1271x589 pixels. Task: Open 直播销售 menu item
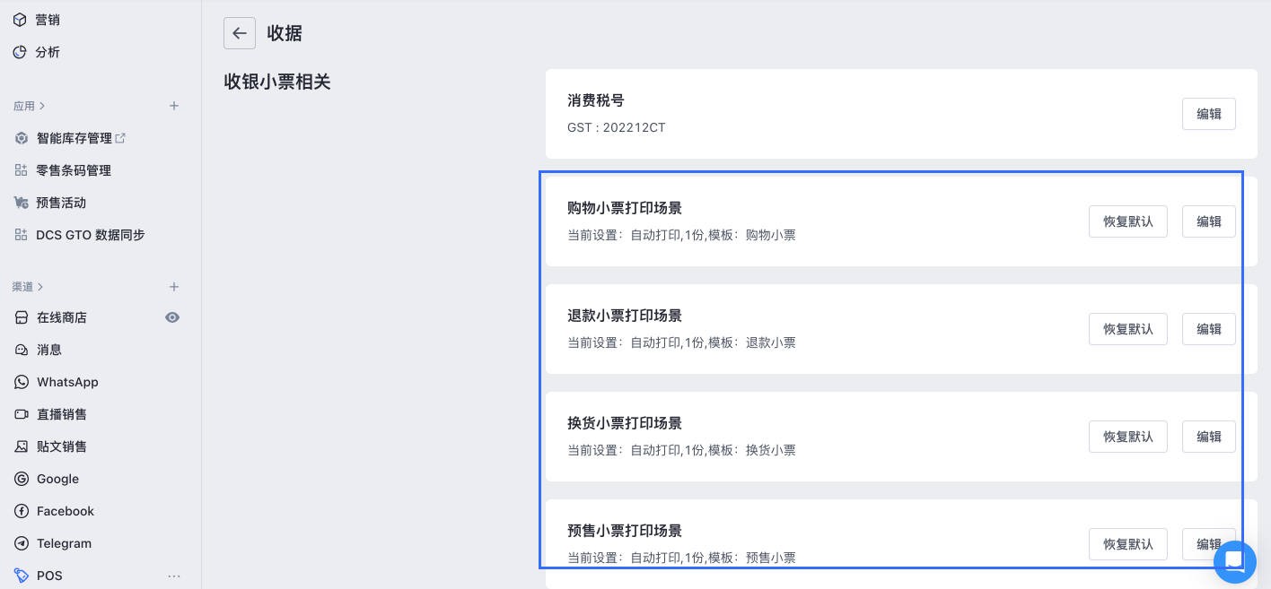tap(62, 414)
